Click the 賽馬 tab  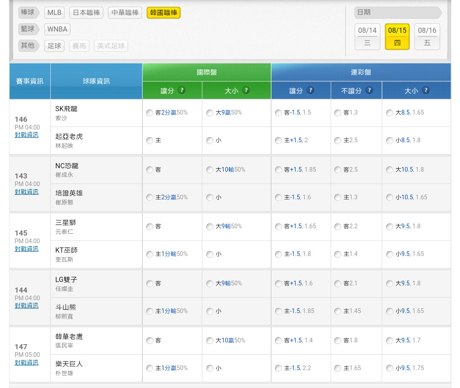pyautogui.click(x=79, y=46)
